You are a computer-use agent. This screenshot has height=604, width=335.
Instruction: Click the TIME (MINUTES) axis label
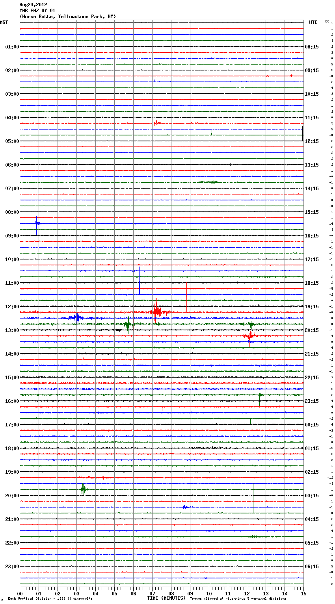pos(166,598)
